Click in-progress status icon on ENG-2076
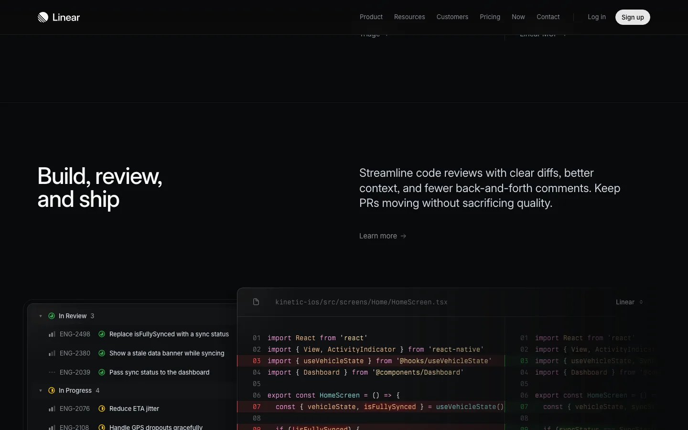Viewport: 688px width, 430px height. click(102, 408)
